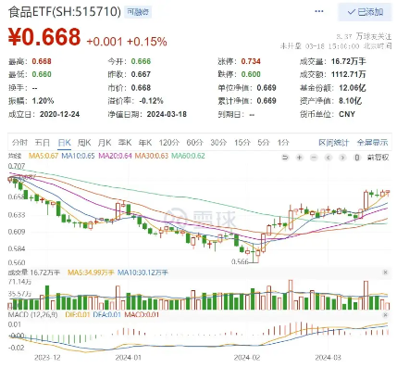Click the 振幅 1.20% value
Screen dimensions: 397x368
tap(43, 101)
